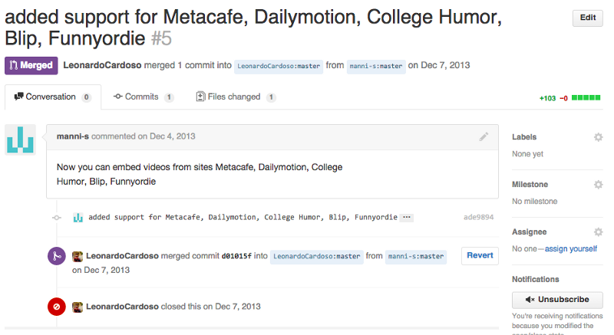The width and height of the screenshot is (614, 335).
Task: Click the green diff stat bar
Action: click(586, 97)
